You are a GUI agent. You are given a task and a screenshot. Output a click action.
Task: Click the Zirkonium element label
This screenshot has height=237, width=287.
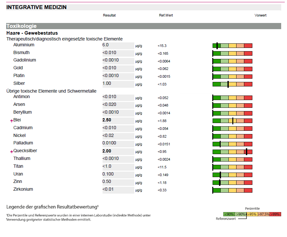(x=23, y=189)
